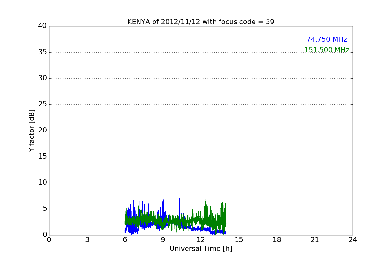Click the x-axis tick label '3'
The image size is (392, 261).
pos(87,240)
